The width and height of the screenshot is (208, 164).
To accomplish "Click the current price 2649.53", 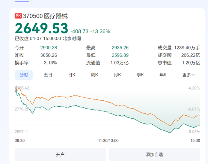I will click(x=42, y=28).
